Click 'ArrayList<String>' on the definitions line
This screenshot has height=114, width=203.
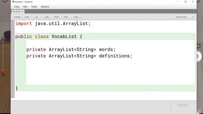pyautogui.click(x=72, y=56)
